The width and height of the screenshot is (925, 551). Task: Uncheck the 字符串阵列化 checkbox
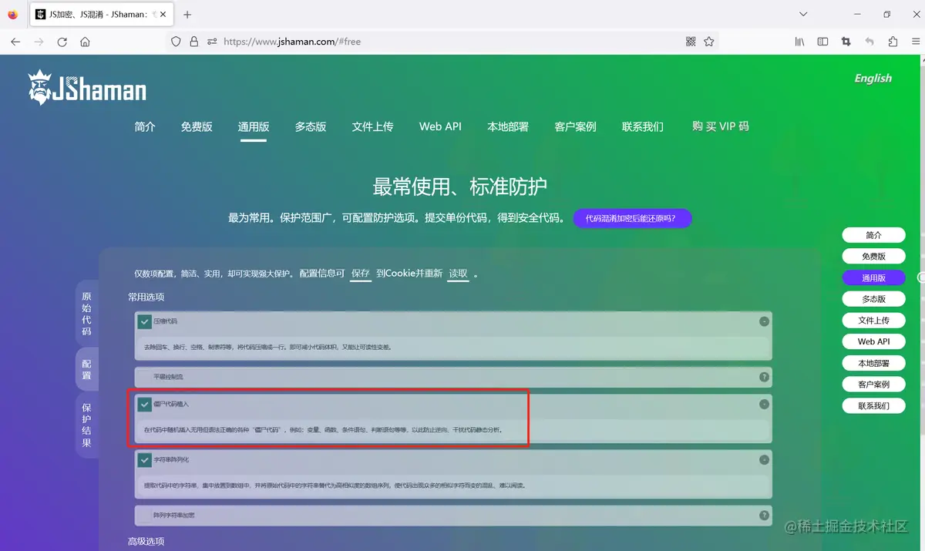click(x=144, y=459)
